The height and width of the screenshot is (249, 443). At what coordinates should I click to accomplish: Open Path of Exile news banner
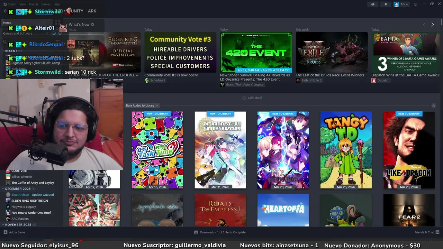[x=332, y=52]
